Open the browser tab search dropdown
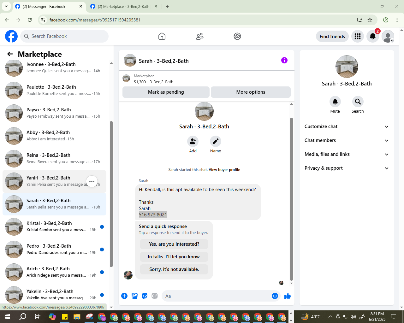Viewport: 404px width, 323px height. coord(6,6)
